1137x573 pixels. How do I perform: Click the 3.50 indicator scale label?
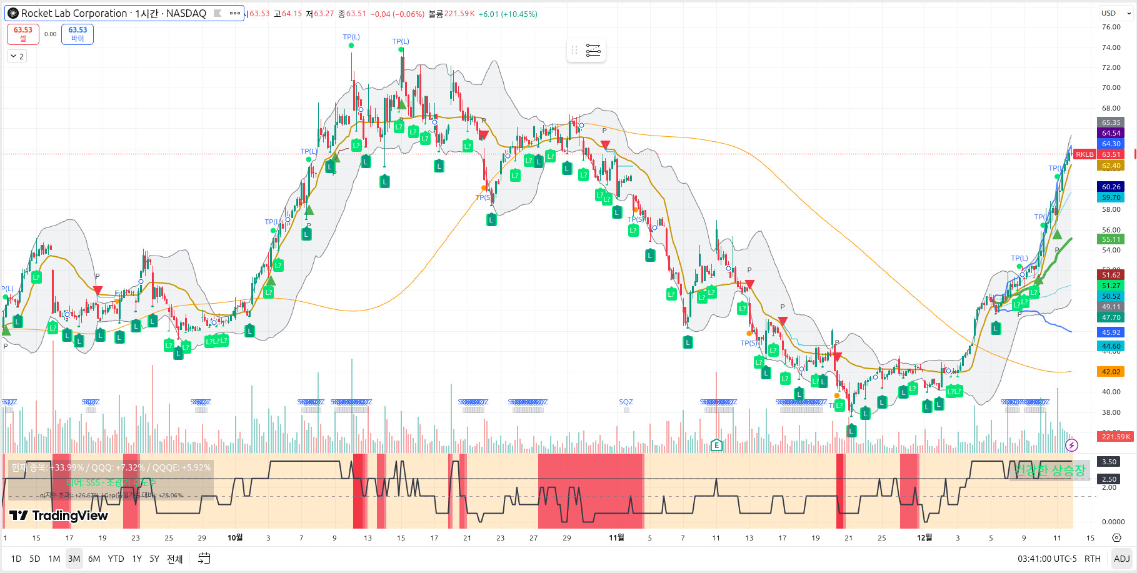[1109, 462]
